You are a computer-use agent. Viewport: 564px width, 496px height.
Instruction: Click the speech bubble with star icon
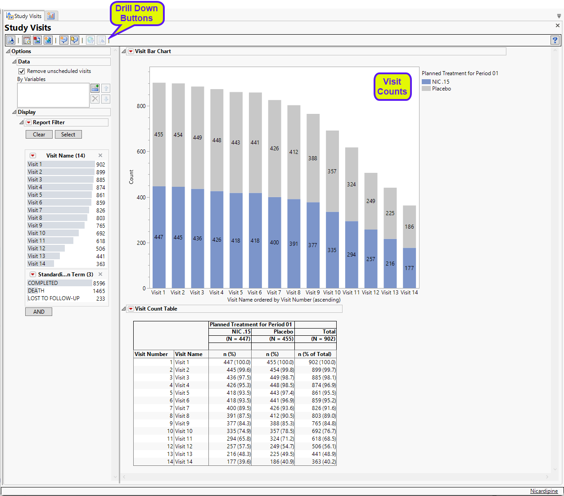point(64,40)
